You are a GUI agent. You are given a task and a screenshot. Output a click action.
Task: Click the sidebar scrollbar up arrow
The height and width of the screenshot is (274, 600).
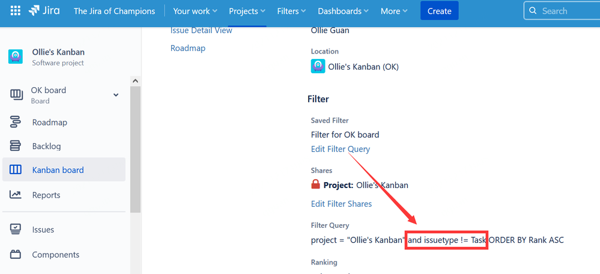[135, 81]
